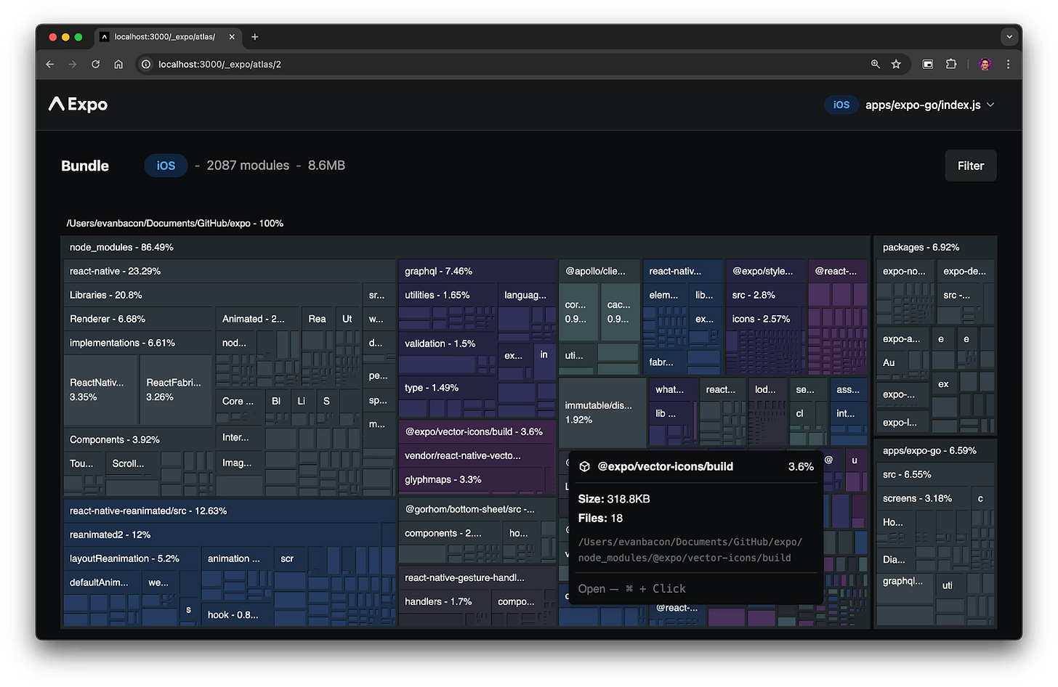Go to browser home icon
The width and height of the screenshot is (1058, 687).
click(x=118, y=64)
